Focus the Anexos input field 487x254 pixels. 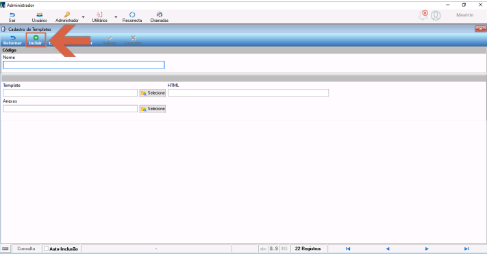click(70, 109)
